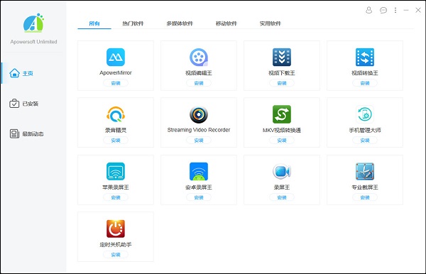Image resolution: width=426 pixels, height=274 pixels.
Task: Click the 定时关机助手 name label
Action: pos(116,244)
